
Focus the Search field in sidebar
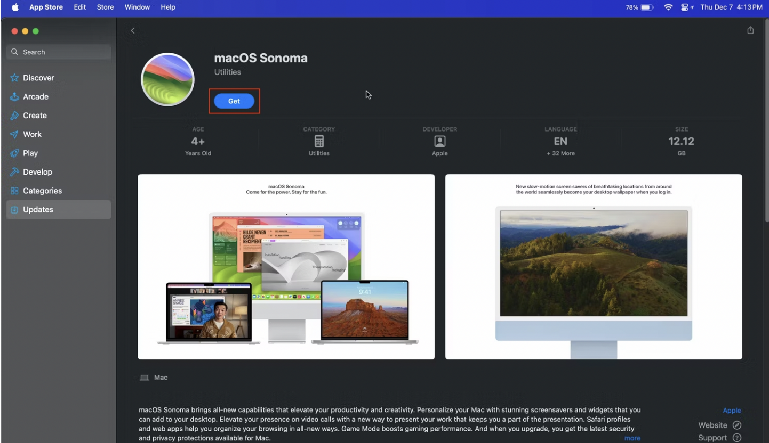click(59, 52)
